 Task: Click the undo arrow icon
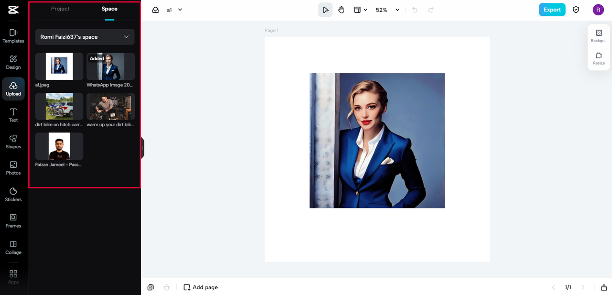click(415, 10)
